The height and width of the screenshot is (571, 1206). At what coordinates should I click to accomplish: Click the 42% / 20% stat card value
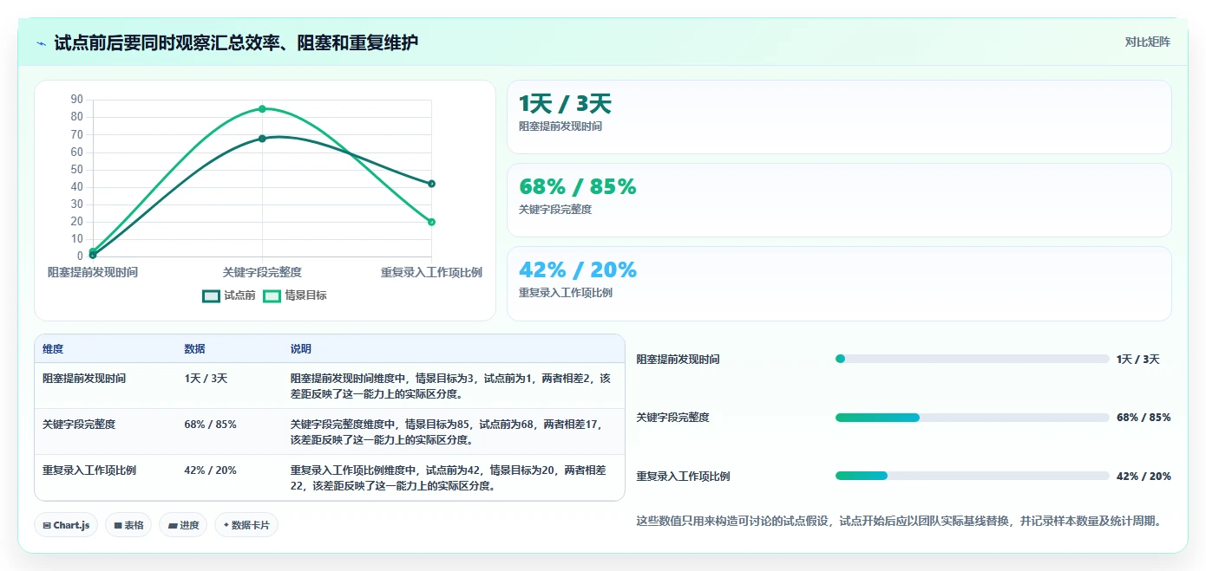point(578,269)
